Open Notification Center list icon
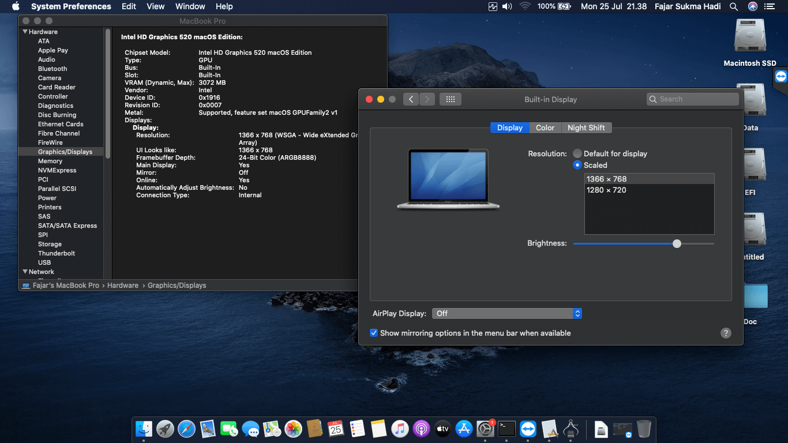Image resolution: width=788 pixels, height=443 pixels. (x=770, y=6)
